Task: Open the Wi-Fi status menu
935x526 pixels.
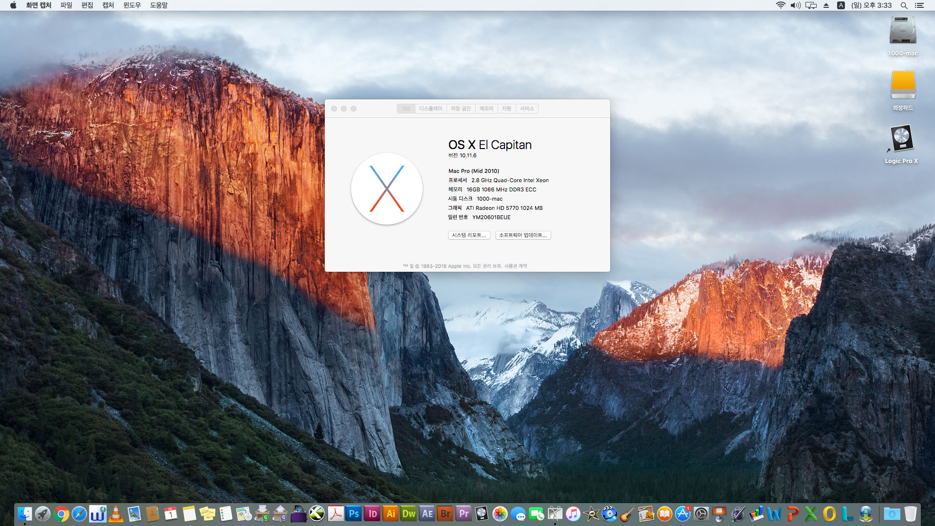Action: pyautogui.click(x=780, y=5)
